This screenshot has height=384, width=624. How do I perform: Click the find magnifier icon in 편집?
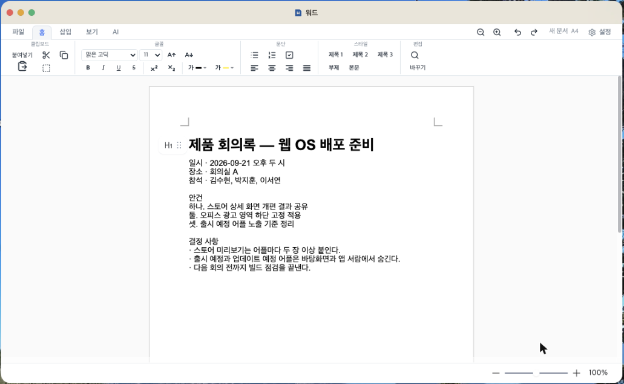point(415,55)
